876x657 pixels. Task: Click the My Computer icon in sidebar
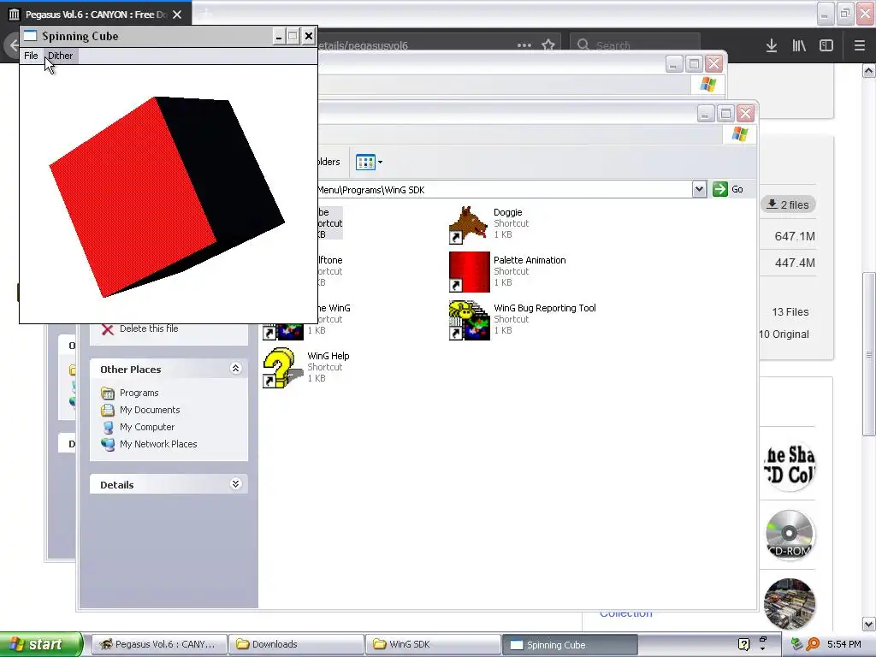coord(108,428)
